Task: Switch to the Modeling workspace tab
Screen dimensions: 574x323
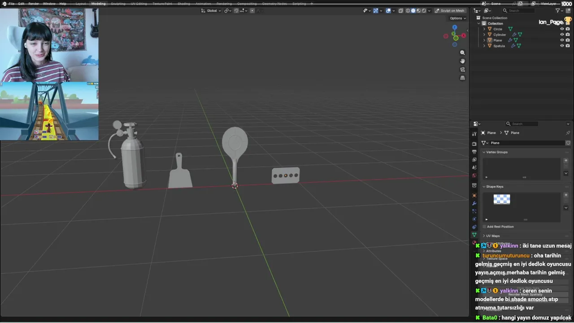Action: [98, 4]
